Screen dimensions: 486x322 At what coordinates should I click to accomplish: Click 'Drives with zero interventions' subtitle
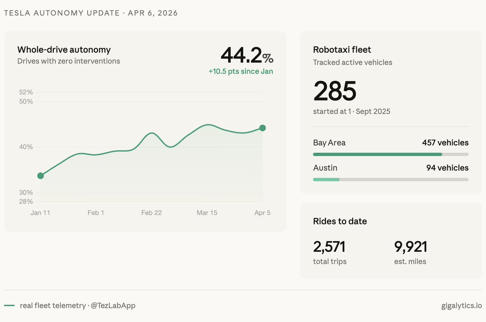[68, 61]
